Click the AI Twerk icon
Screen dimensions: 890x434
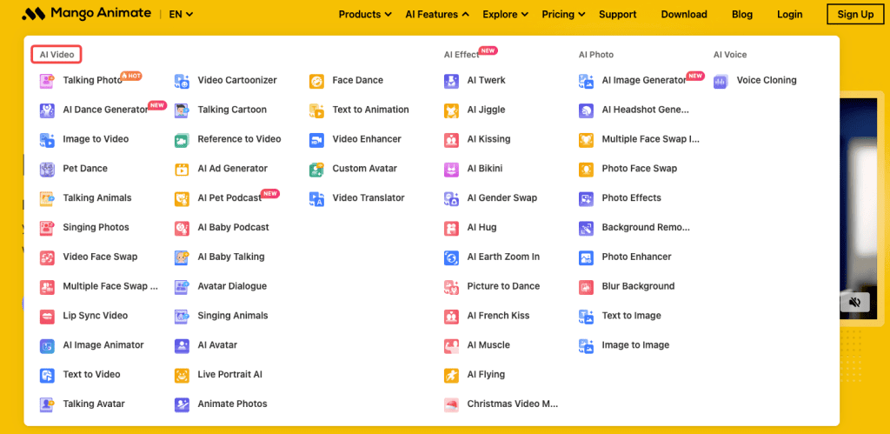tap(451, 81)
